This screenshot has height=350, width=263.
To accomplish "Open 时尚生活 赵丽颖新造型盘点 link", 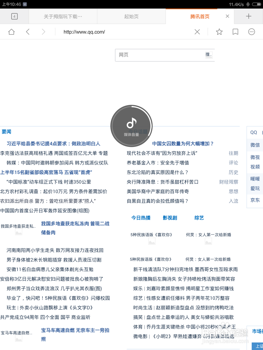I will click(183, 308).
